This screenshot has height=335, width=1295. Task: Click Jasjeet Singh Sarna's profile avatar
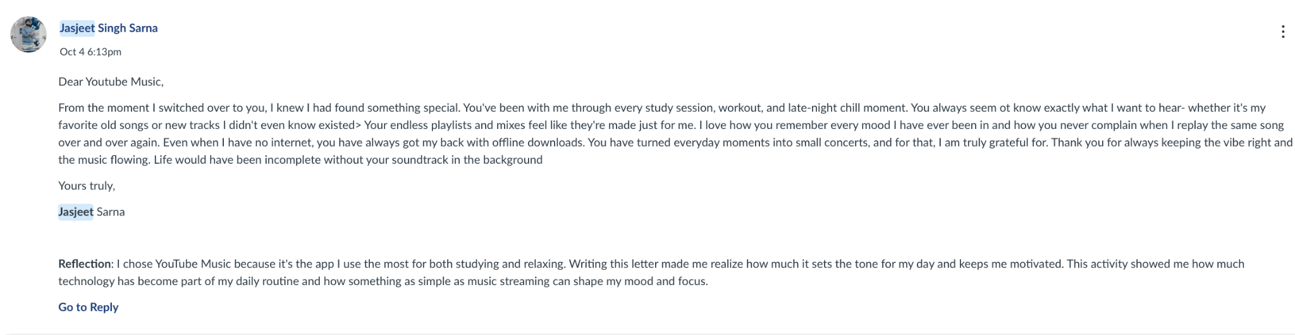28,34
